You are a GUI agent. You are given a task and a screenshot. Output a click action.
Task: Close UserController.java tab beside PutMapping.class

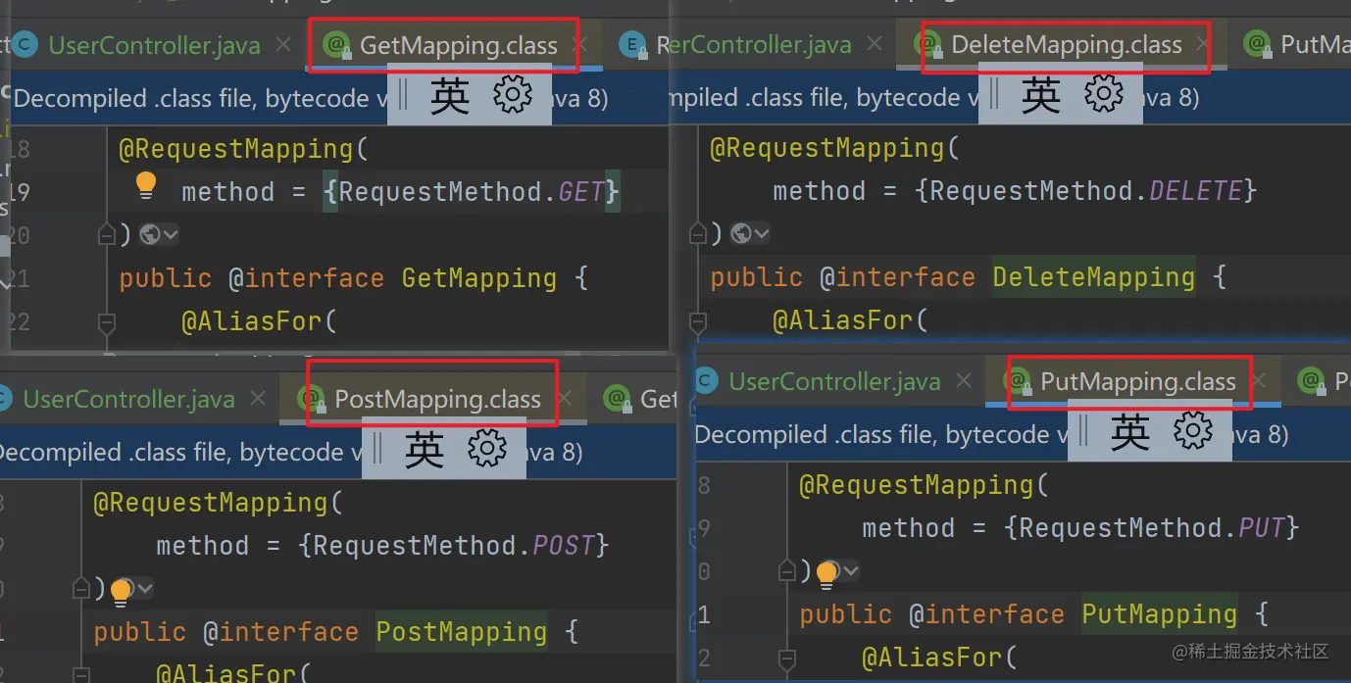(965, 381)
